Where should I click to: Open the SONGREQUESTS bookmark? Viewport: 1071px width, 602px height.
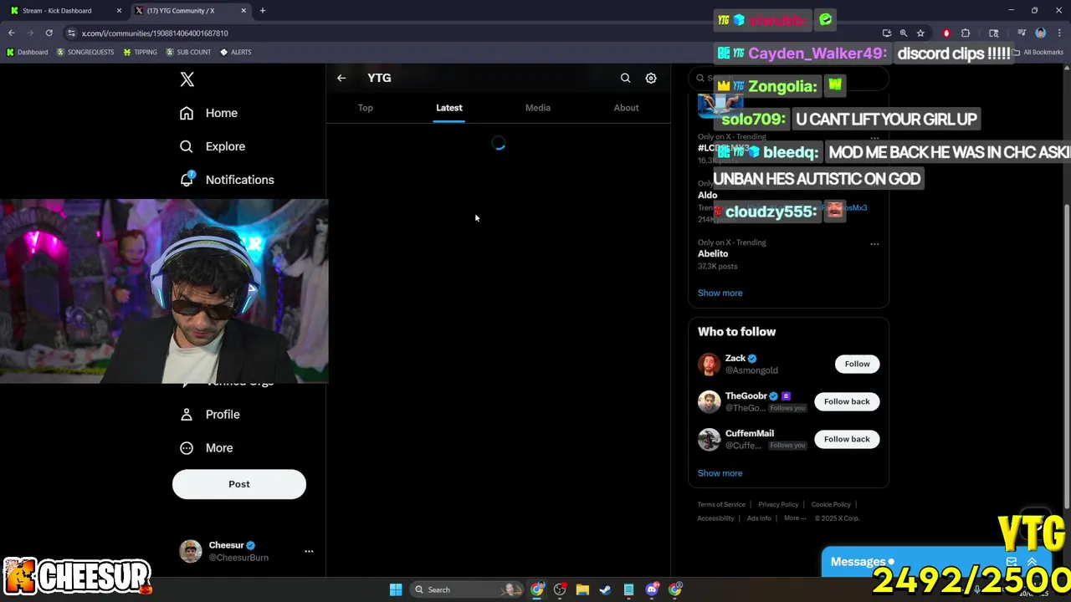85,52
